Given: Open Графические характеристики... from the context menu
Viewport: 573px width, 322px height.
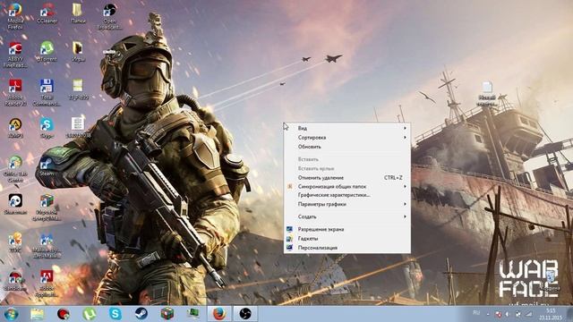Looking at the screenshot, I should tap(346, 195).
